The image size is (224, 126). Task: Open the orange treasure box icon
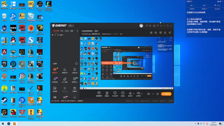coord(160,32)
